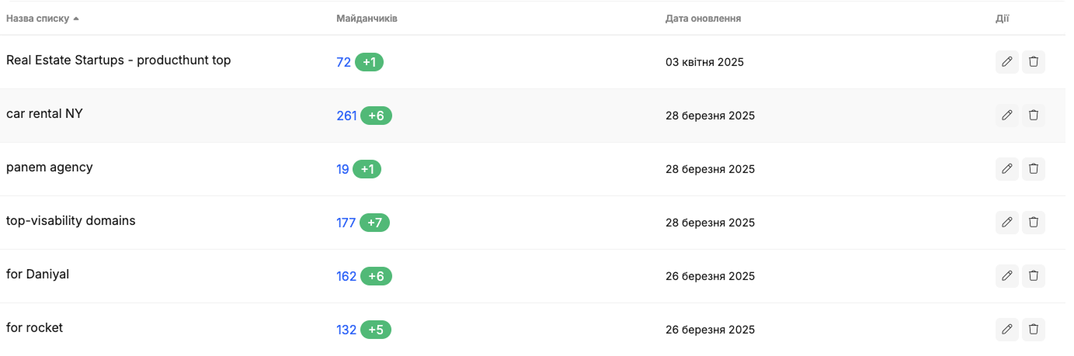The width and height of the screenshot is (1074, 356).
Task: Delete the Real Estate Startups list
Action: 1034,62
